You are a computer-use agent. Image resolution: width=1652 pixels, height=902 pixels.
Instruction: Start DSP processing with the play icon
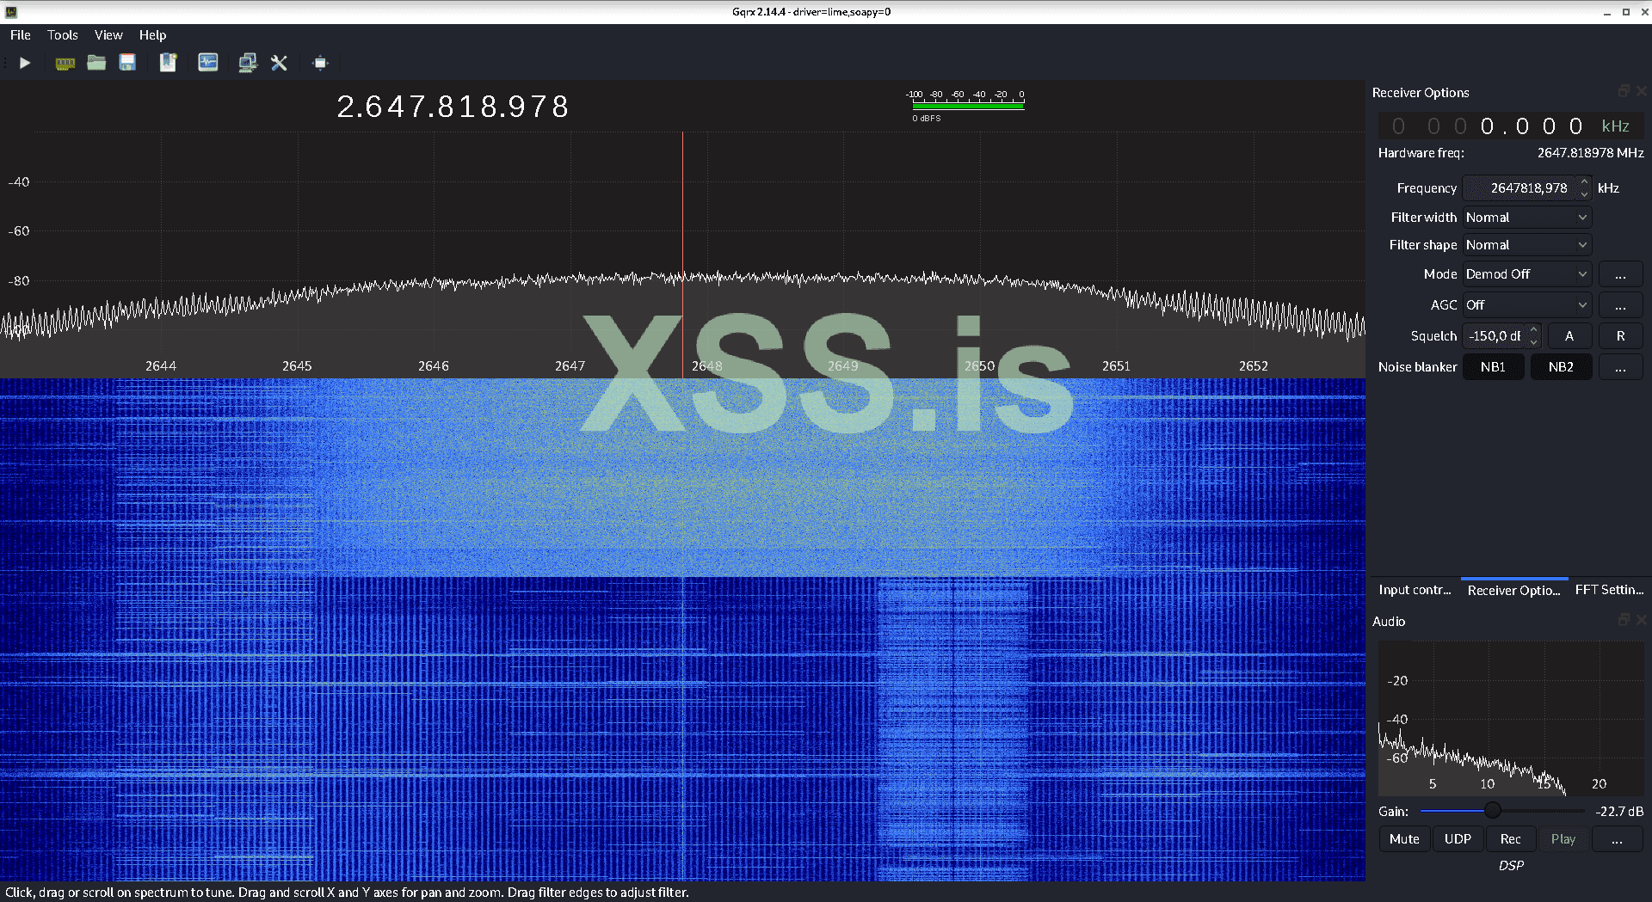pos(24,62)
